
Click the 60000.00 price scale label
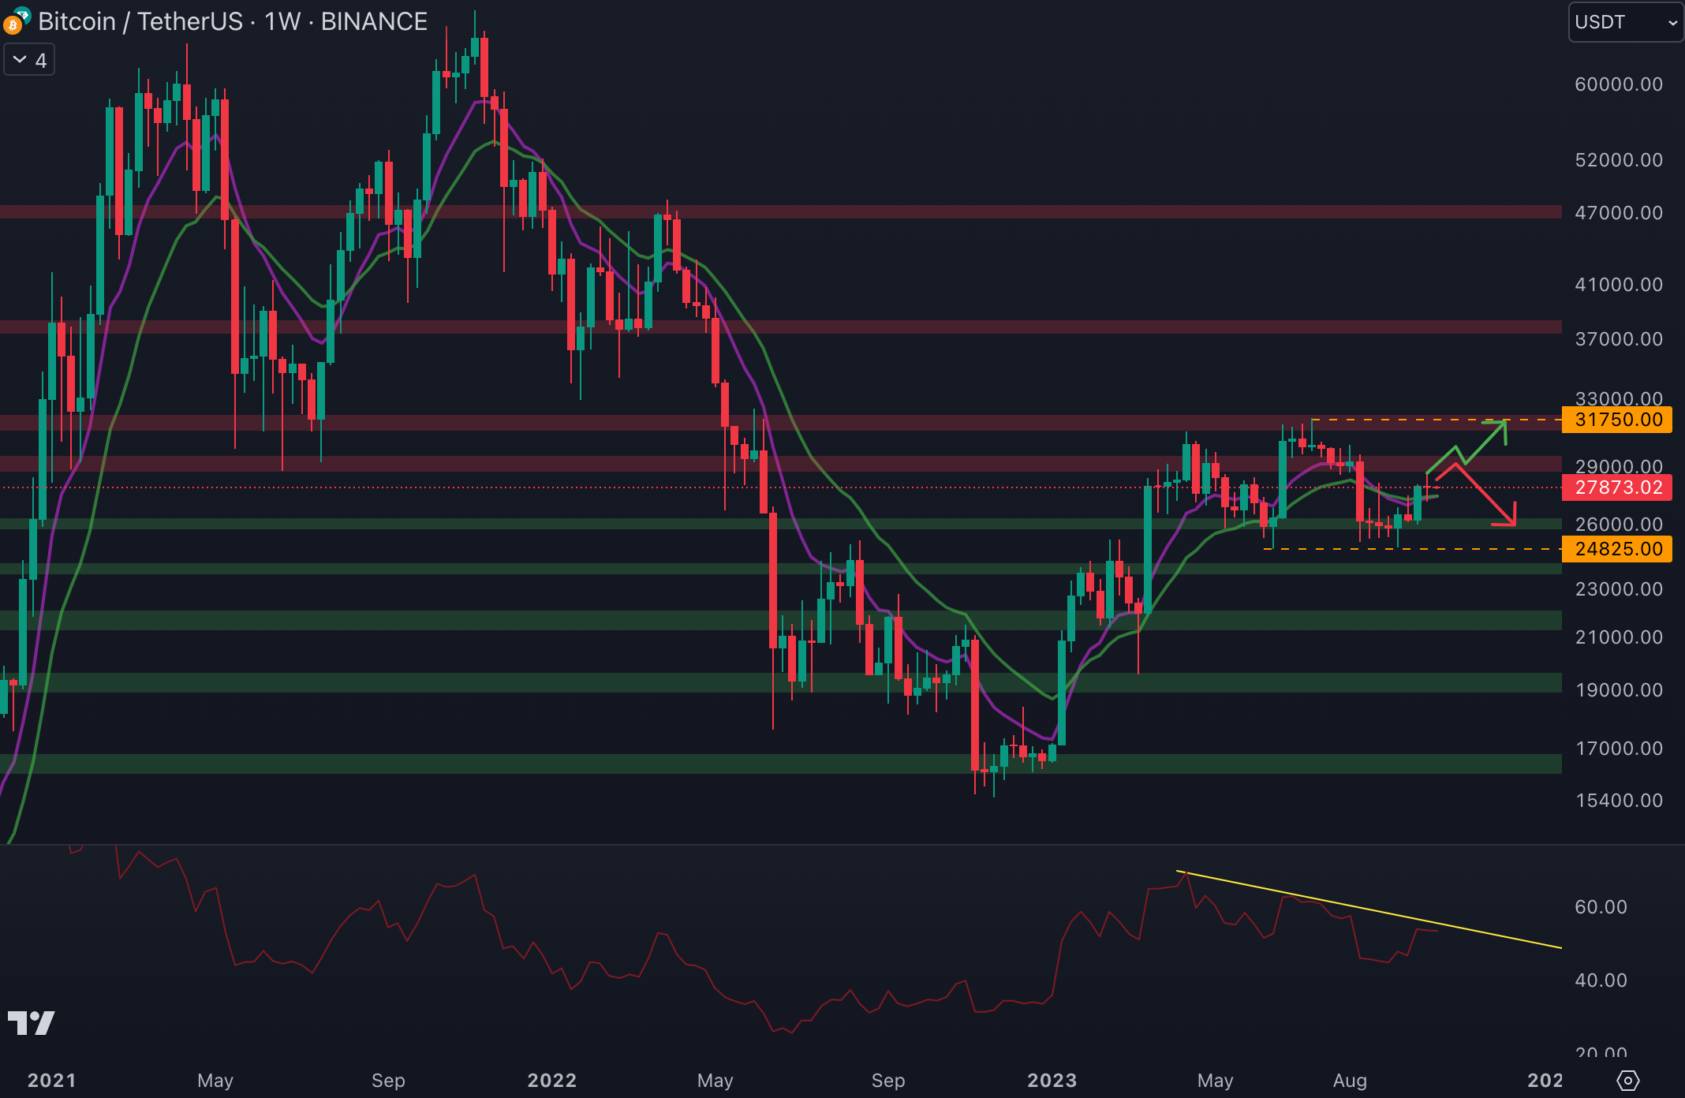point(1618,84)
